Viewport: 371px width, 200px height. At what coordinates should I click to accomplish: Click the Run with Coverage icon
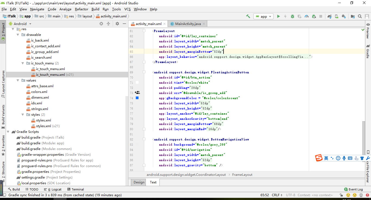pos(300,16)
